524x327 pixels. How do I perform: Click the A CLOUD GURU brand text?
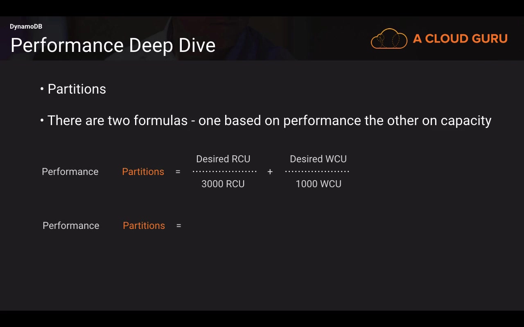click(460, 39)
